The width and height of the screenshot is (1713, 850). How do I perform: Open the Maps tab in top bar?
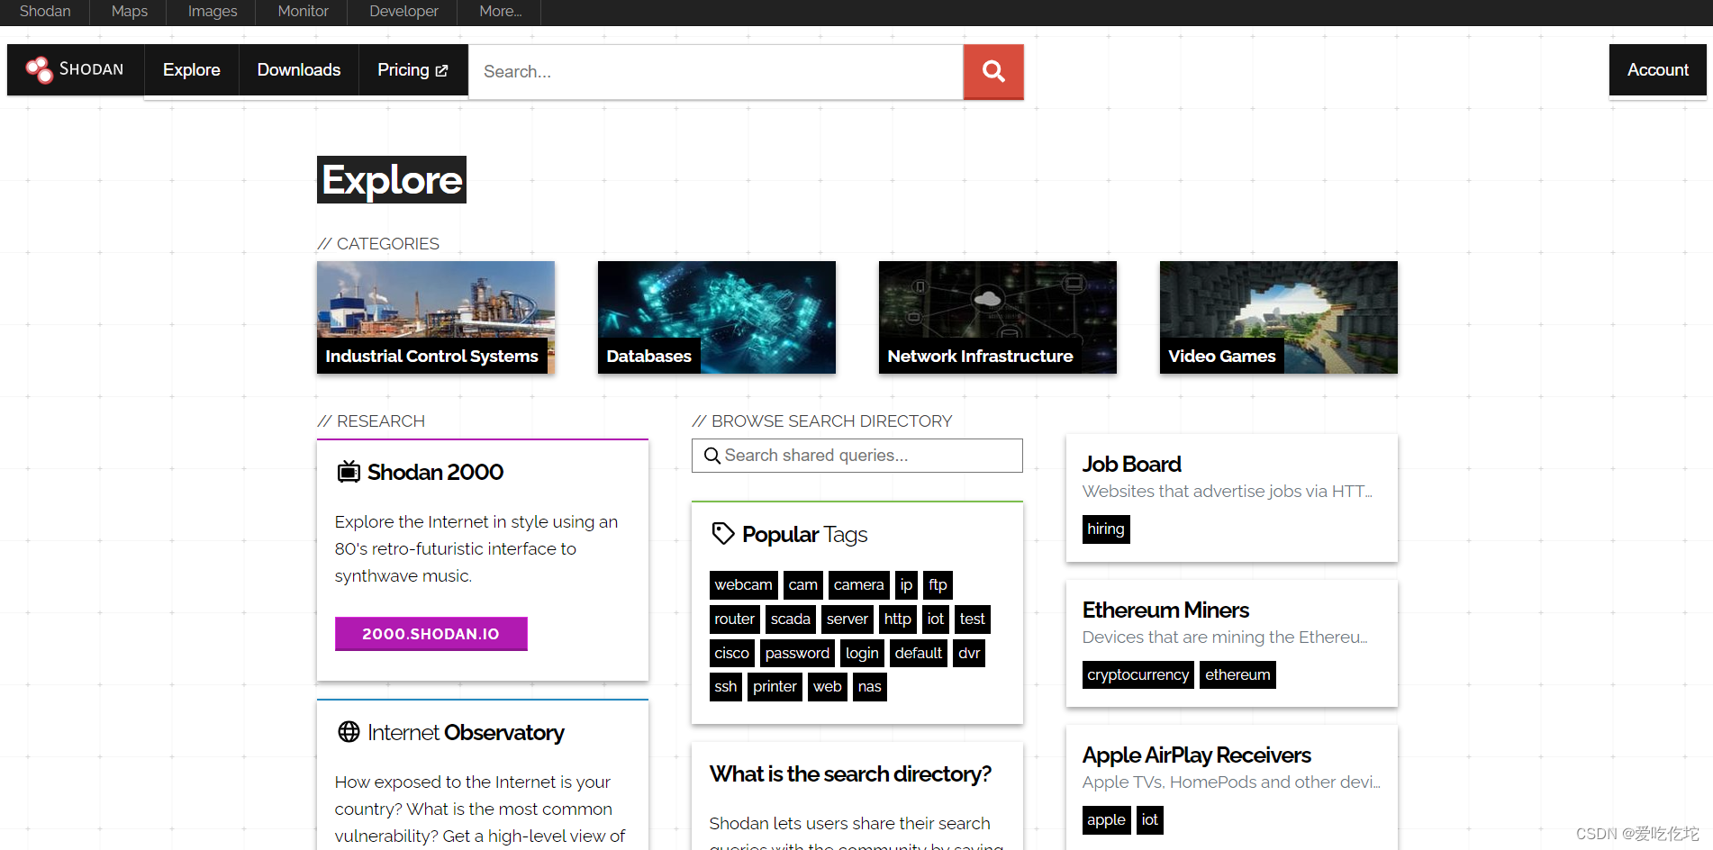(x=129, y=12)
